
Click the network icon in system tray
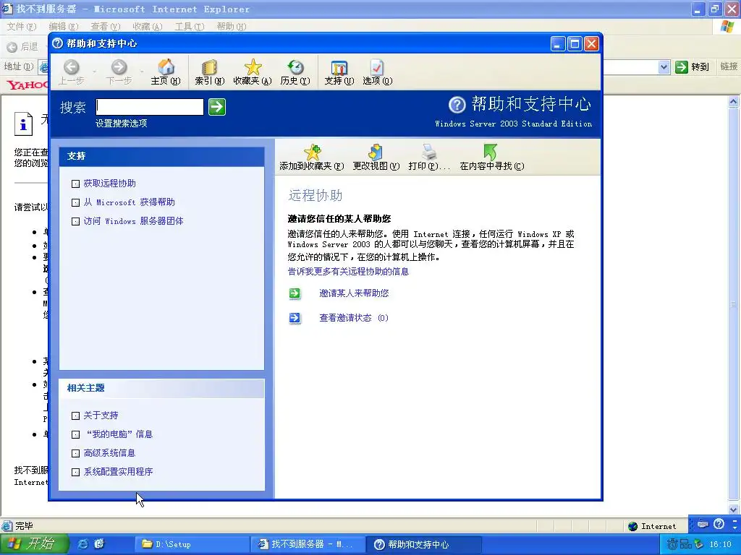[686, 544]
